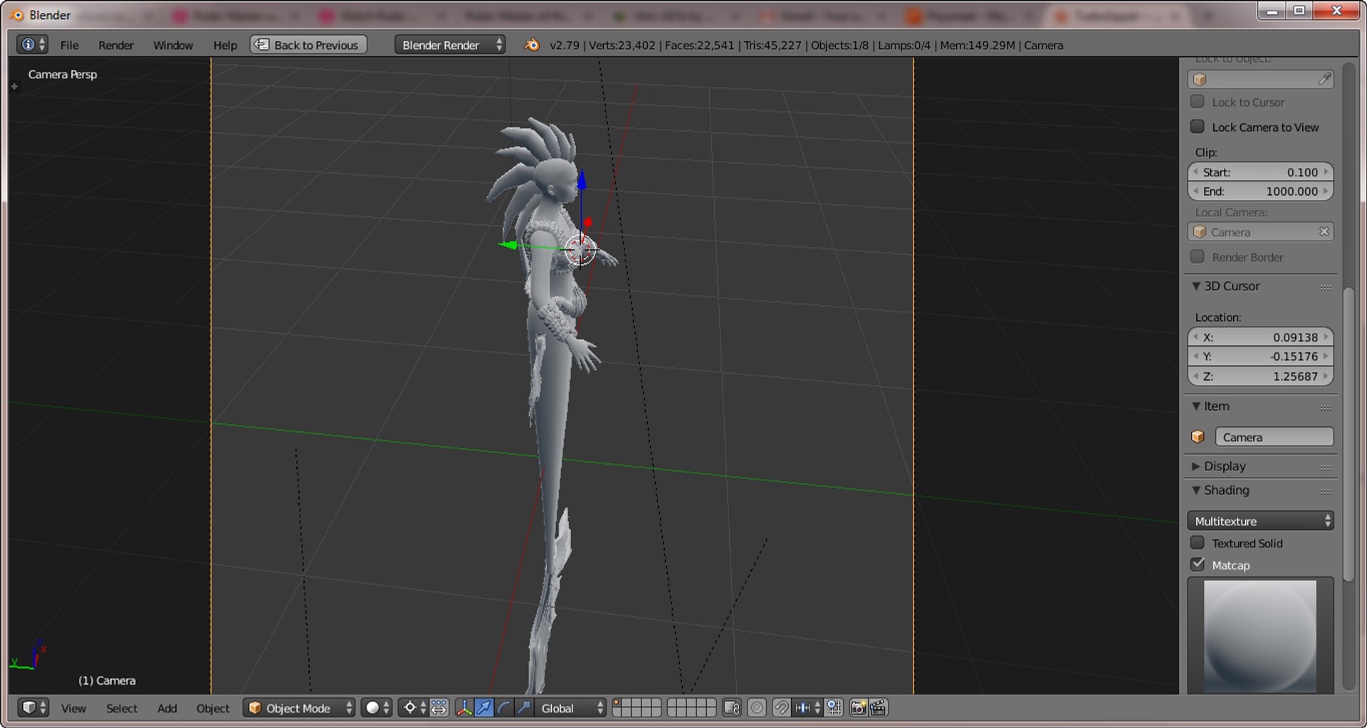Open the File menu
This screenshot has width=1367, height=728.
70,45
